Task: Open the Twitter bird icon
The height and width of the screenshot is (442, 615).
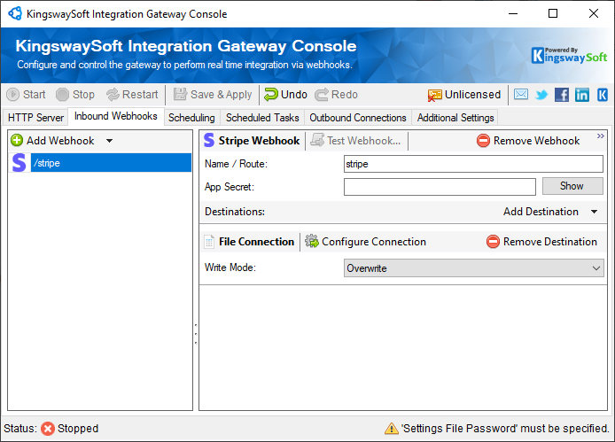Action: click(541, 95)
